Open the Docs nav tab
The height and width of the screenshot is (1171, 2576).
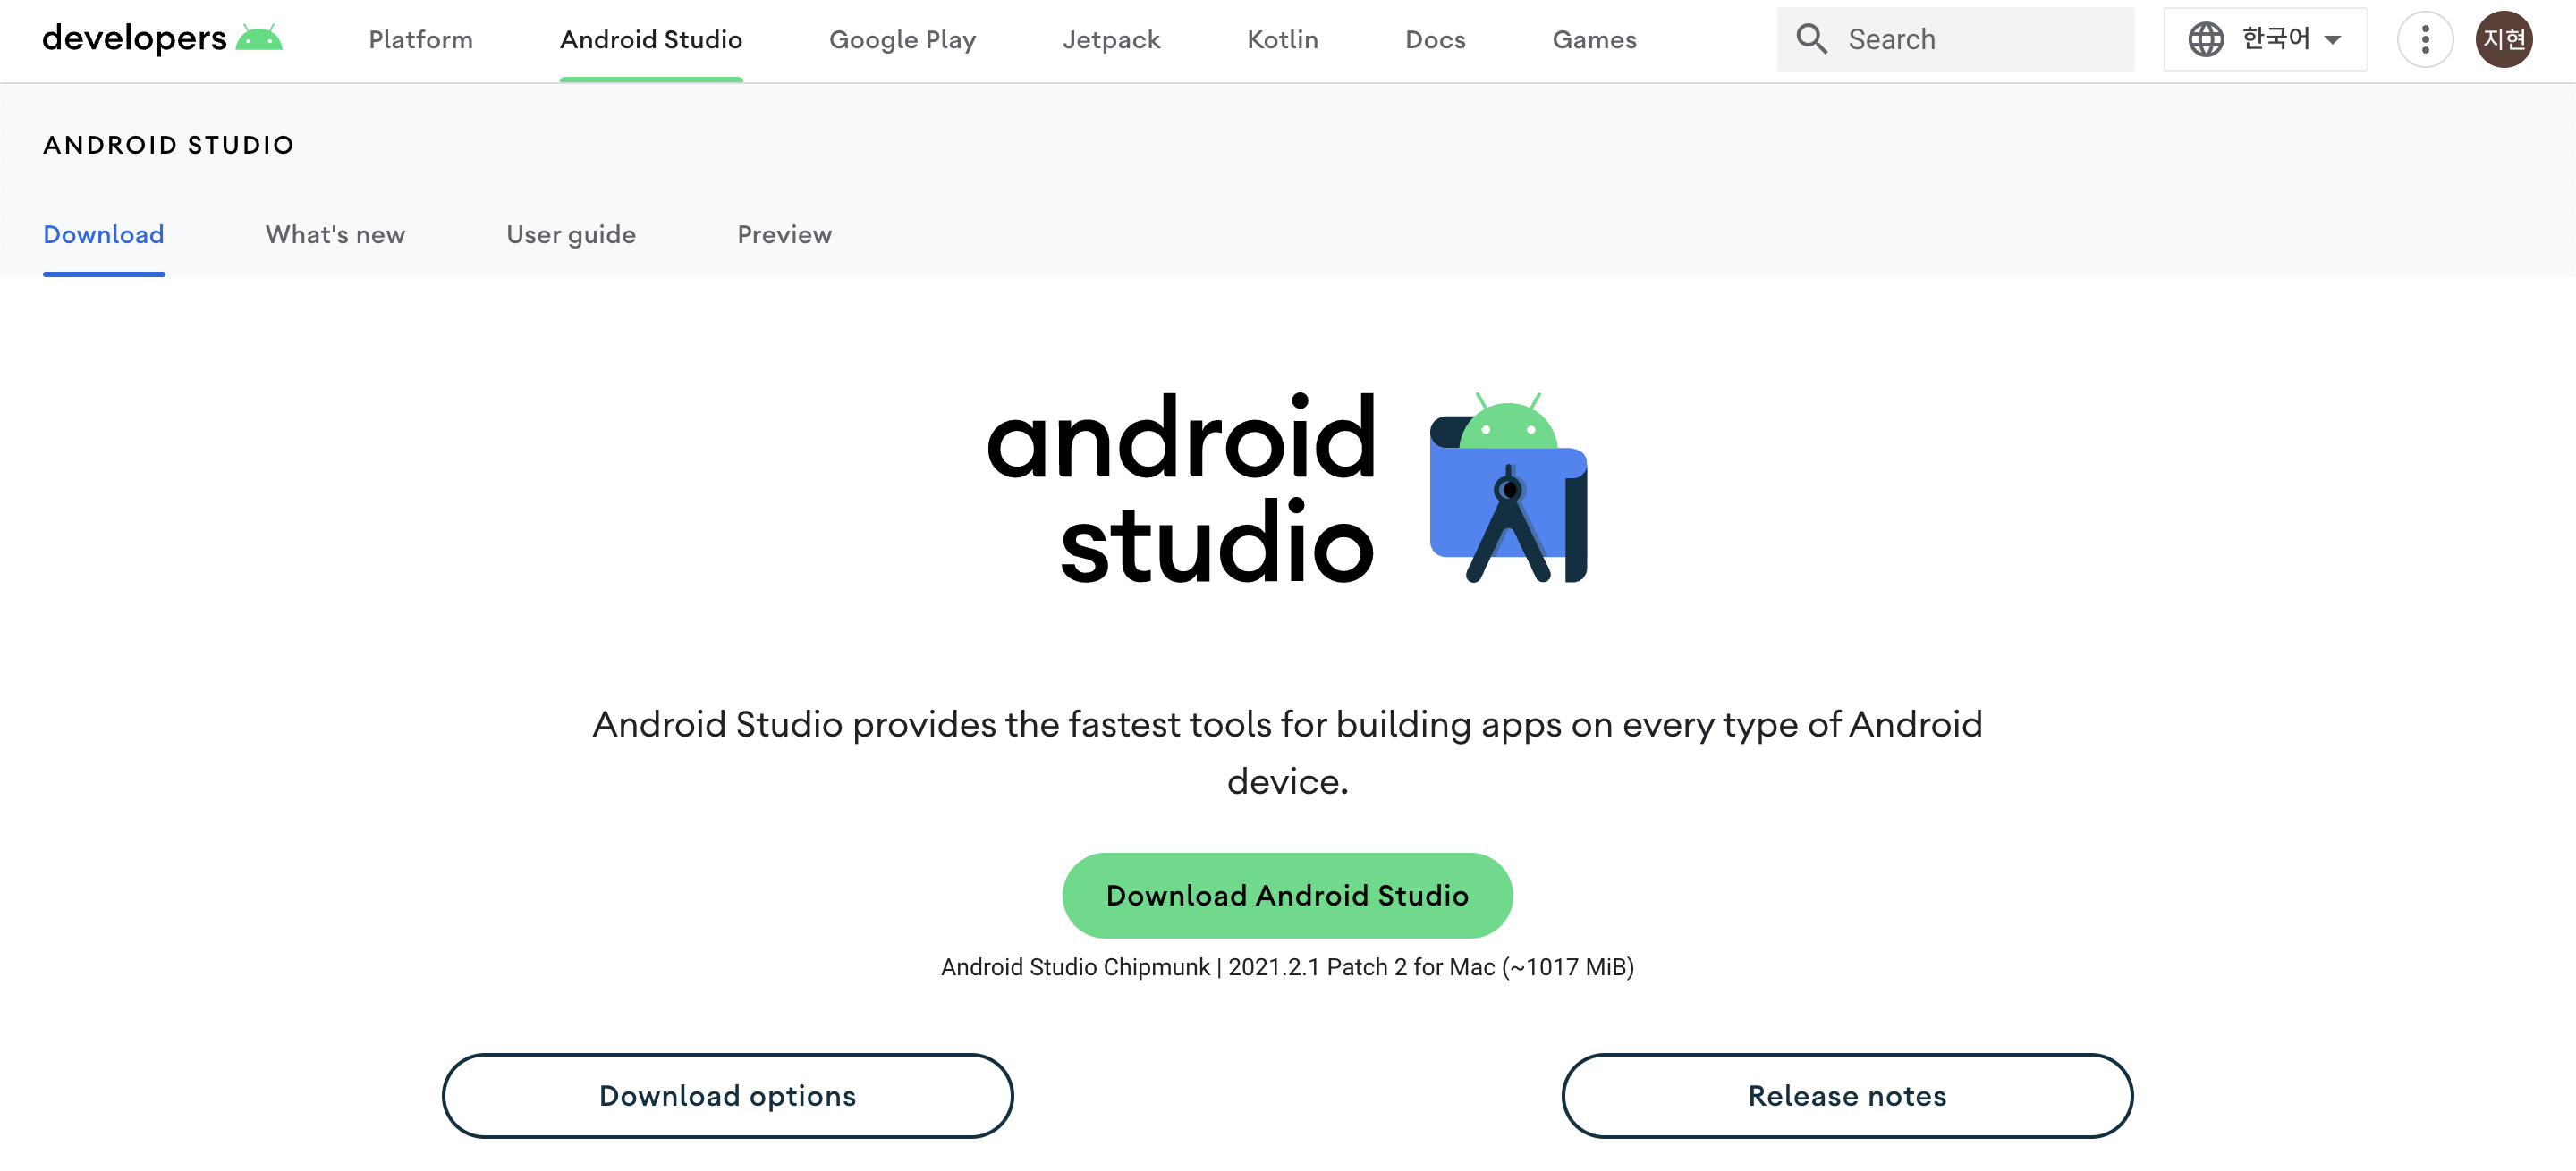(x=1434, y=39)
